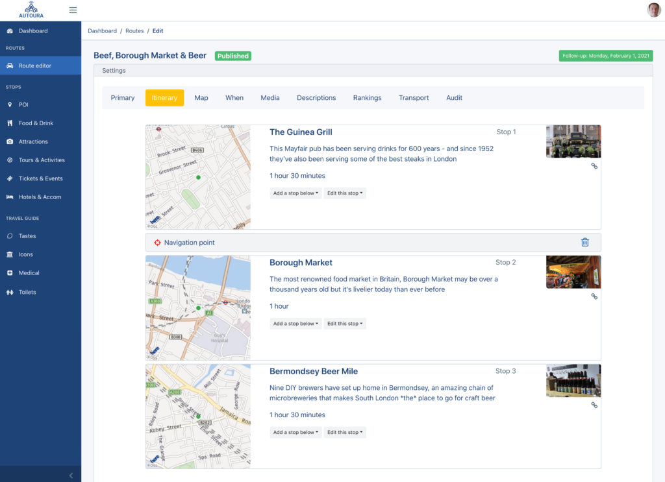Click the Toilets restroom icon
Screen dimensions: 665x482
pos(10,293)
